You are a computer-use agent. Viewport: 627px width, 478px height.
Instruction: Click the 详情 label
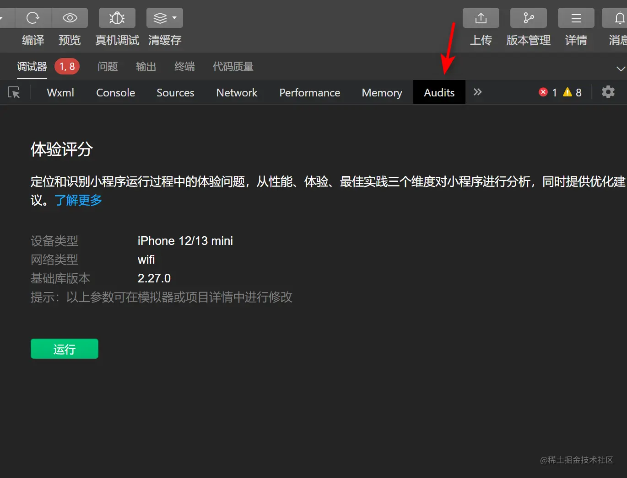[x=576, y=40]
